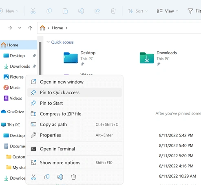Click the Forward navigation arrow
Viewport: 201px width, 185px height.
pos(10,28)
